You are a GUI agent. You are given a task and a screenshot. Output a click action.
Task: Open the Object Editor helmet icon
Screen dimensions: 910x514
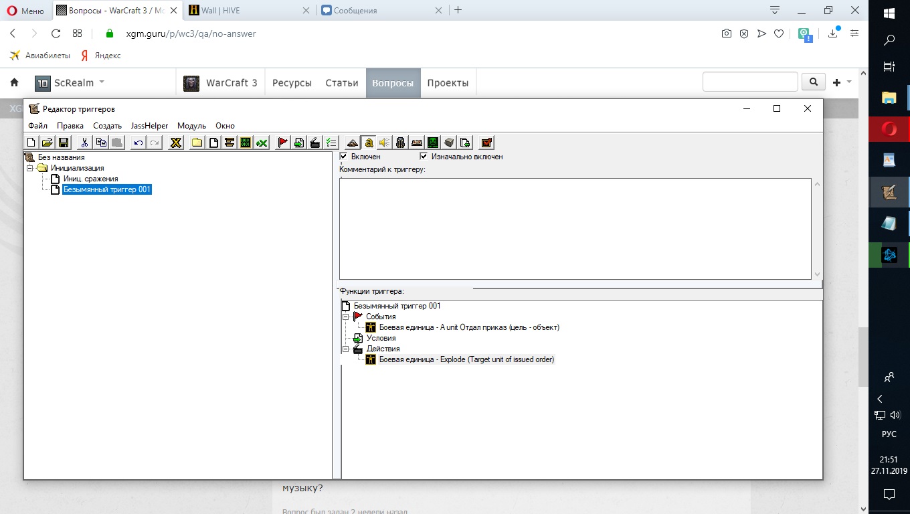401,142
